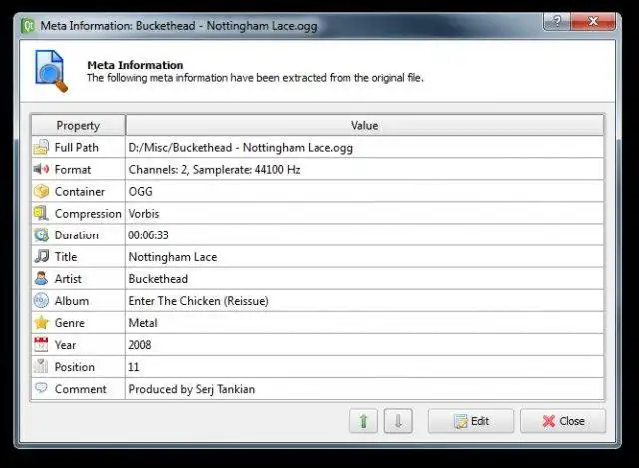Viewport: 639px width, 468px height.
Task: Click the Property column header
Action: point(78,125)
